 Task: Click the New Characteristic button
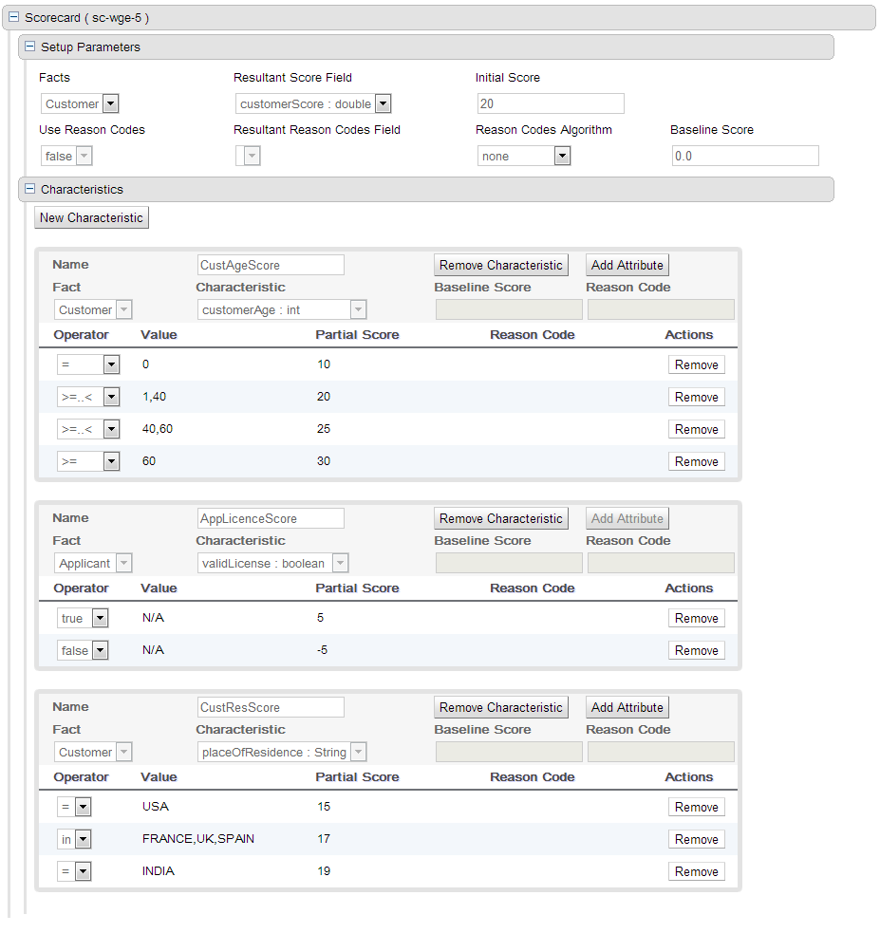[x=91, y=217]
